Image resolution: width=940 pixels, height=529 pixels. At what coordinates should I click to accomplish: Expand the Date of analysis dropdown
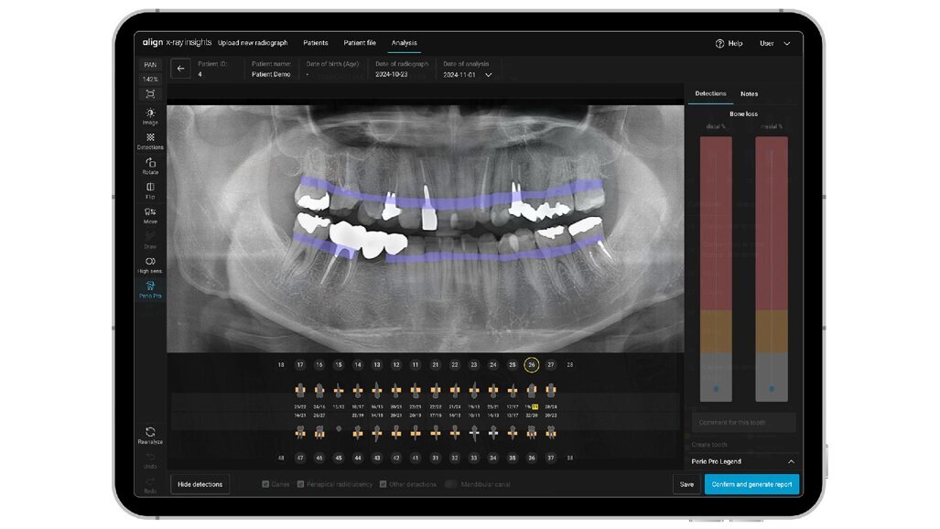click(x=488, y=74)
